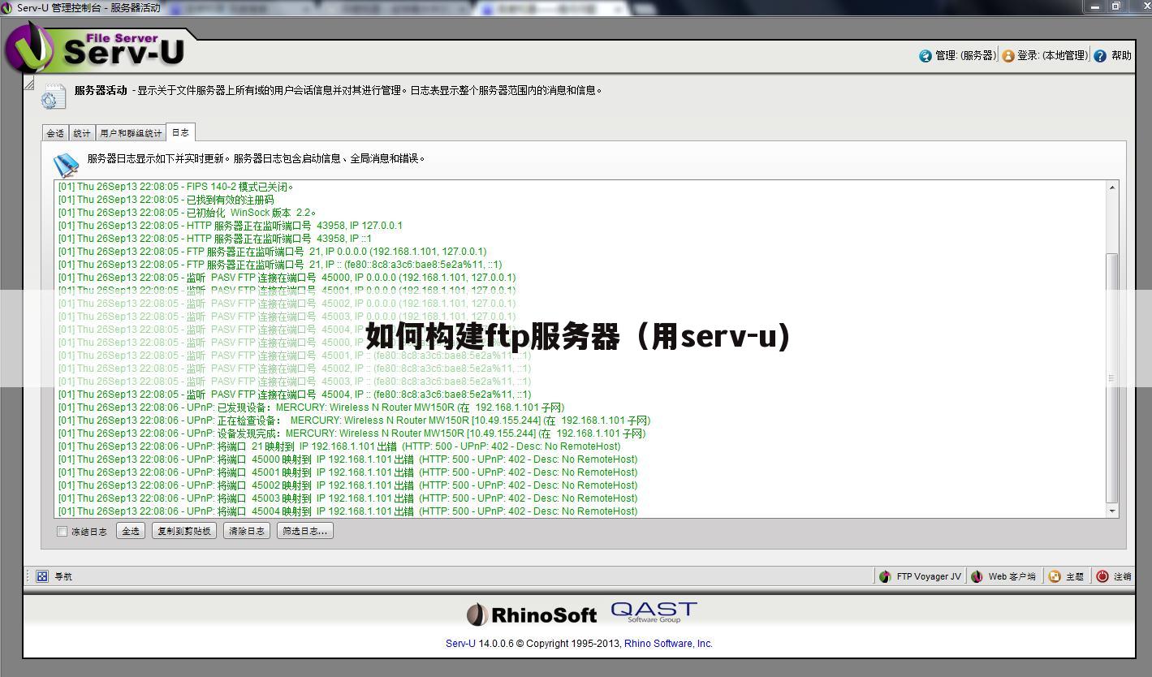This screenshot has height=677, width=1152.
Task: Select the HTTP port 43958 IP ::1 line
Action: 214,239
